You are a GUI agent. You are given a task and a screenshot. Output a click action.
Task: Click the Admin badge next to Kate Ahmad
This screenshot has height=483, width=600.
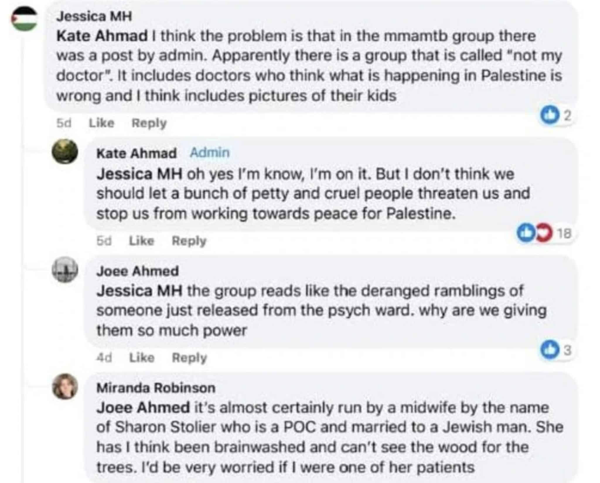click(x=209, y=152)
